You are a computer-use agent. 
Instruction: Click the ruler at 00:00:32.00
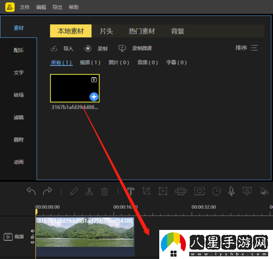203,207
